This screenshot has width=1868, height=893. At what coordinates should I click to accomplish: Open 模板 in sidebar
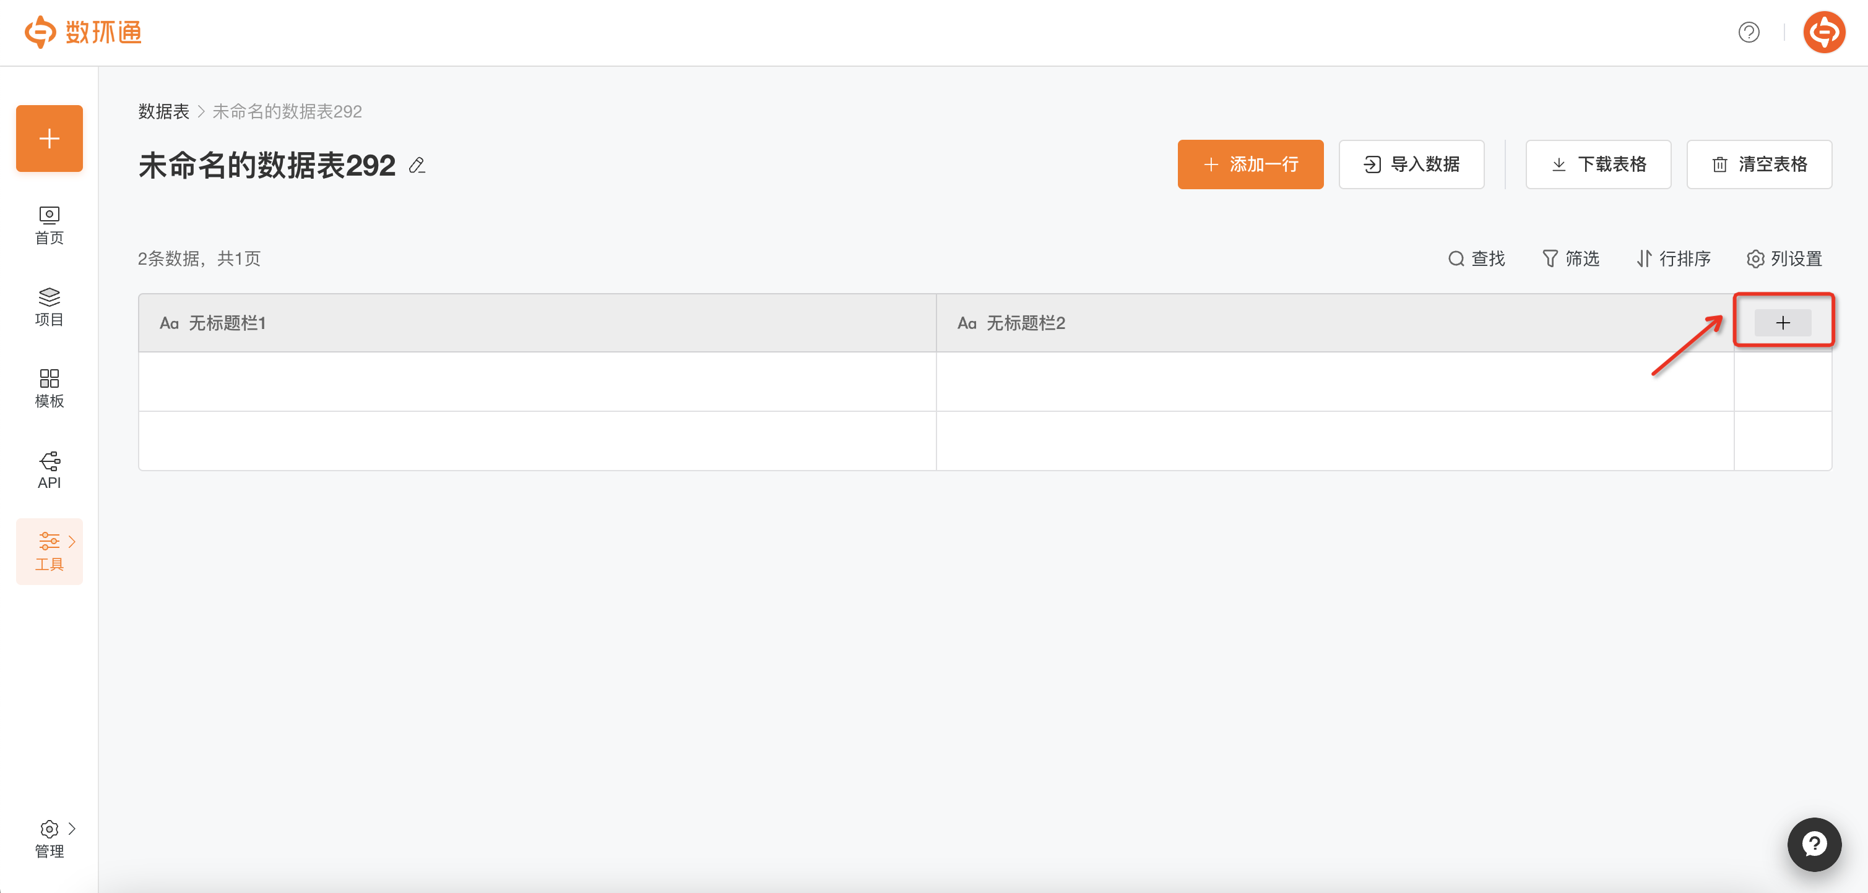pos(50,389)
